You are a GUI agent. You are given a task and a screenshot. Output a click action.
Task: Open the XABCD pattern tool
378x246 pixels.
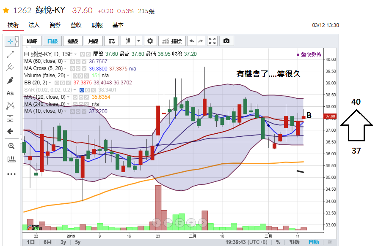pyautogui.click(x=10, y=105)
